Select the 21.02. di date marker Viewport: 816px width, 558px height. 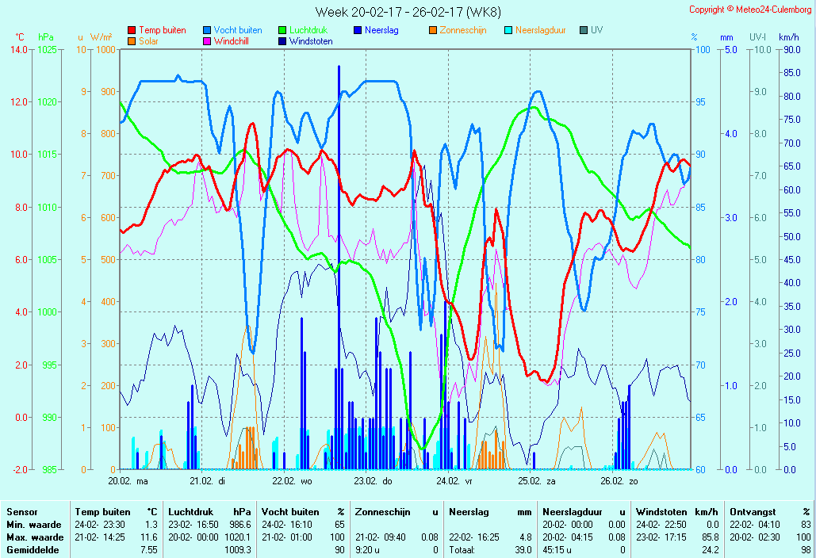coord(207,480)
